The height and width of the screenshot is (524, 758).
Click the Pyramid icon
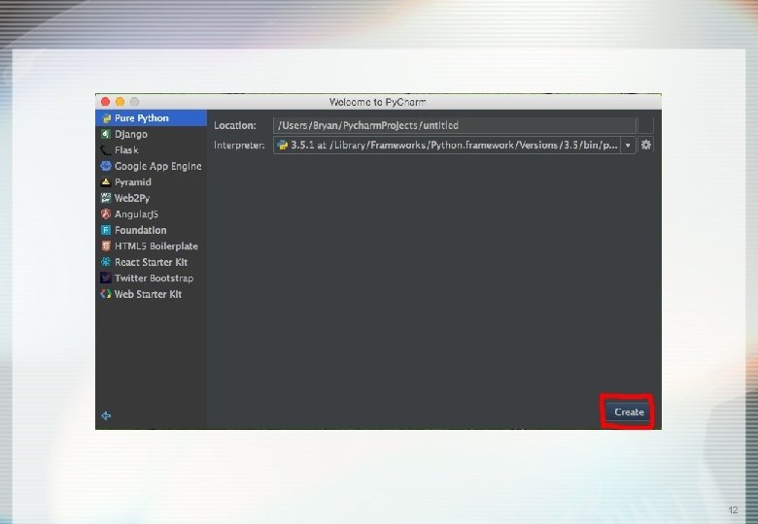(x=106, y=181)
